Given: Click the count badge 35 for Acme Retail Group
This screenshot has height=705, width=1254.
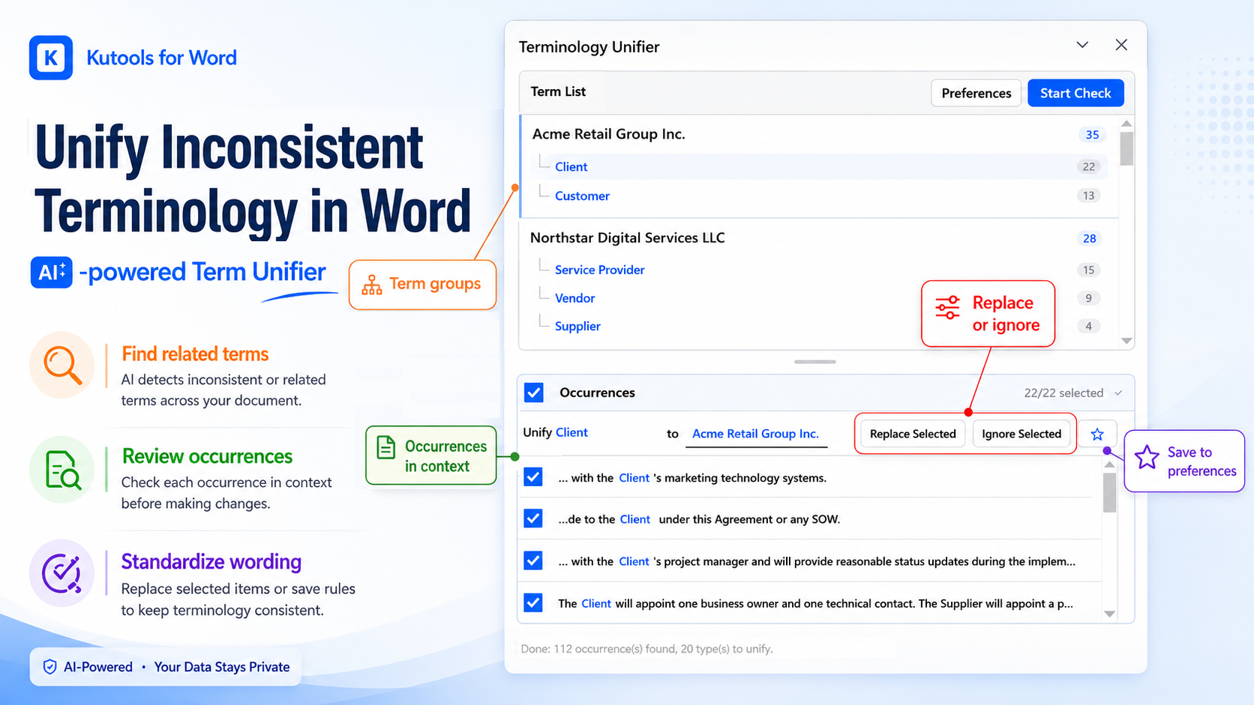Looking at the screenshot, I should pyautogui.click(x=1092, y=135).
